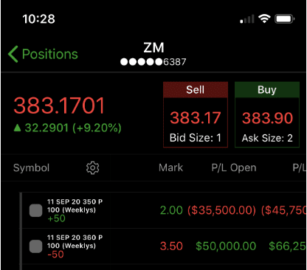The width and height of the screenshot is (307, 270).
Task: Tap the green up-triangle change indicator
Action: click(x=17, y=128)
